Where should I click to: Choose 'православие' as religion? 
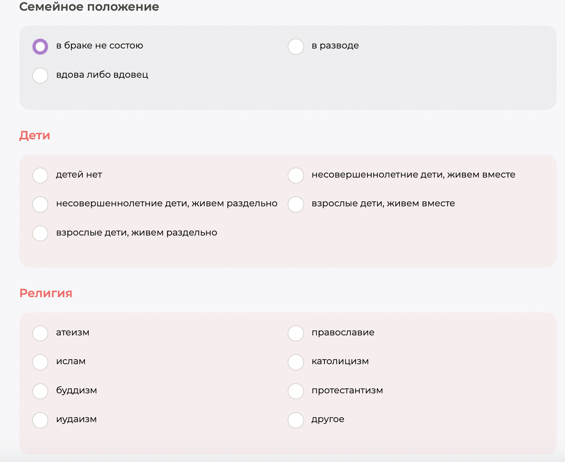296,333
